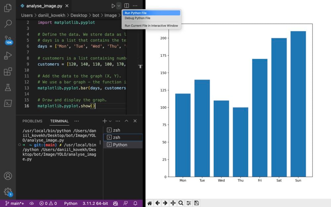The image size is (331, 207).
Task: Choose Debug Python File from the menu
Action: [137, 18]
